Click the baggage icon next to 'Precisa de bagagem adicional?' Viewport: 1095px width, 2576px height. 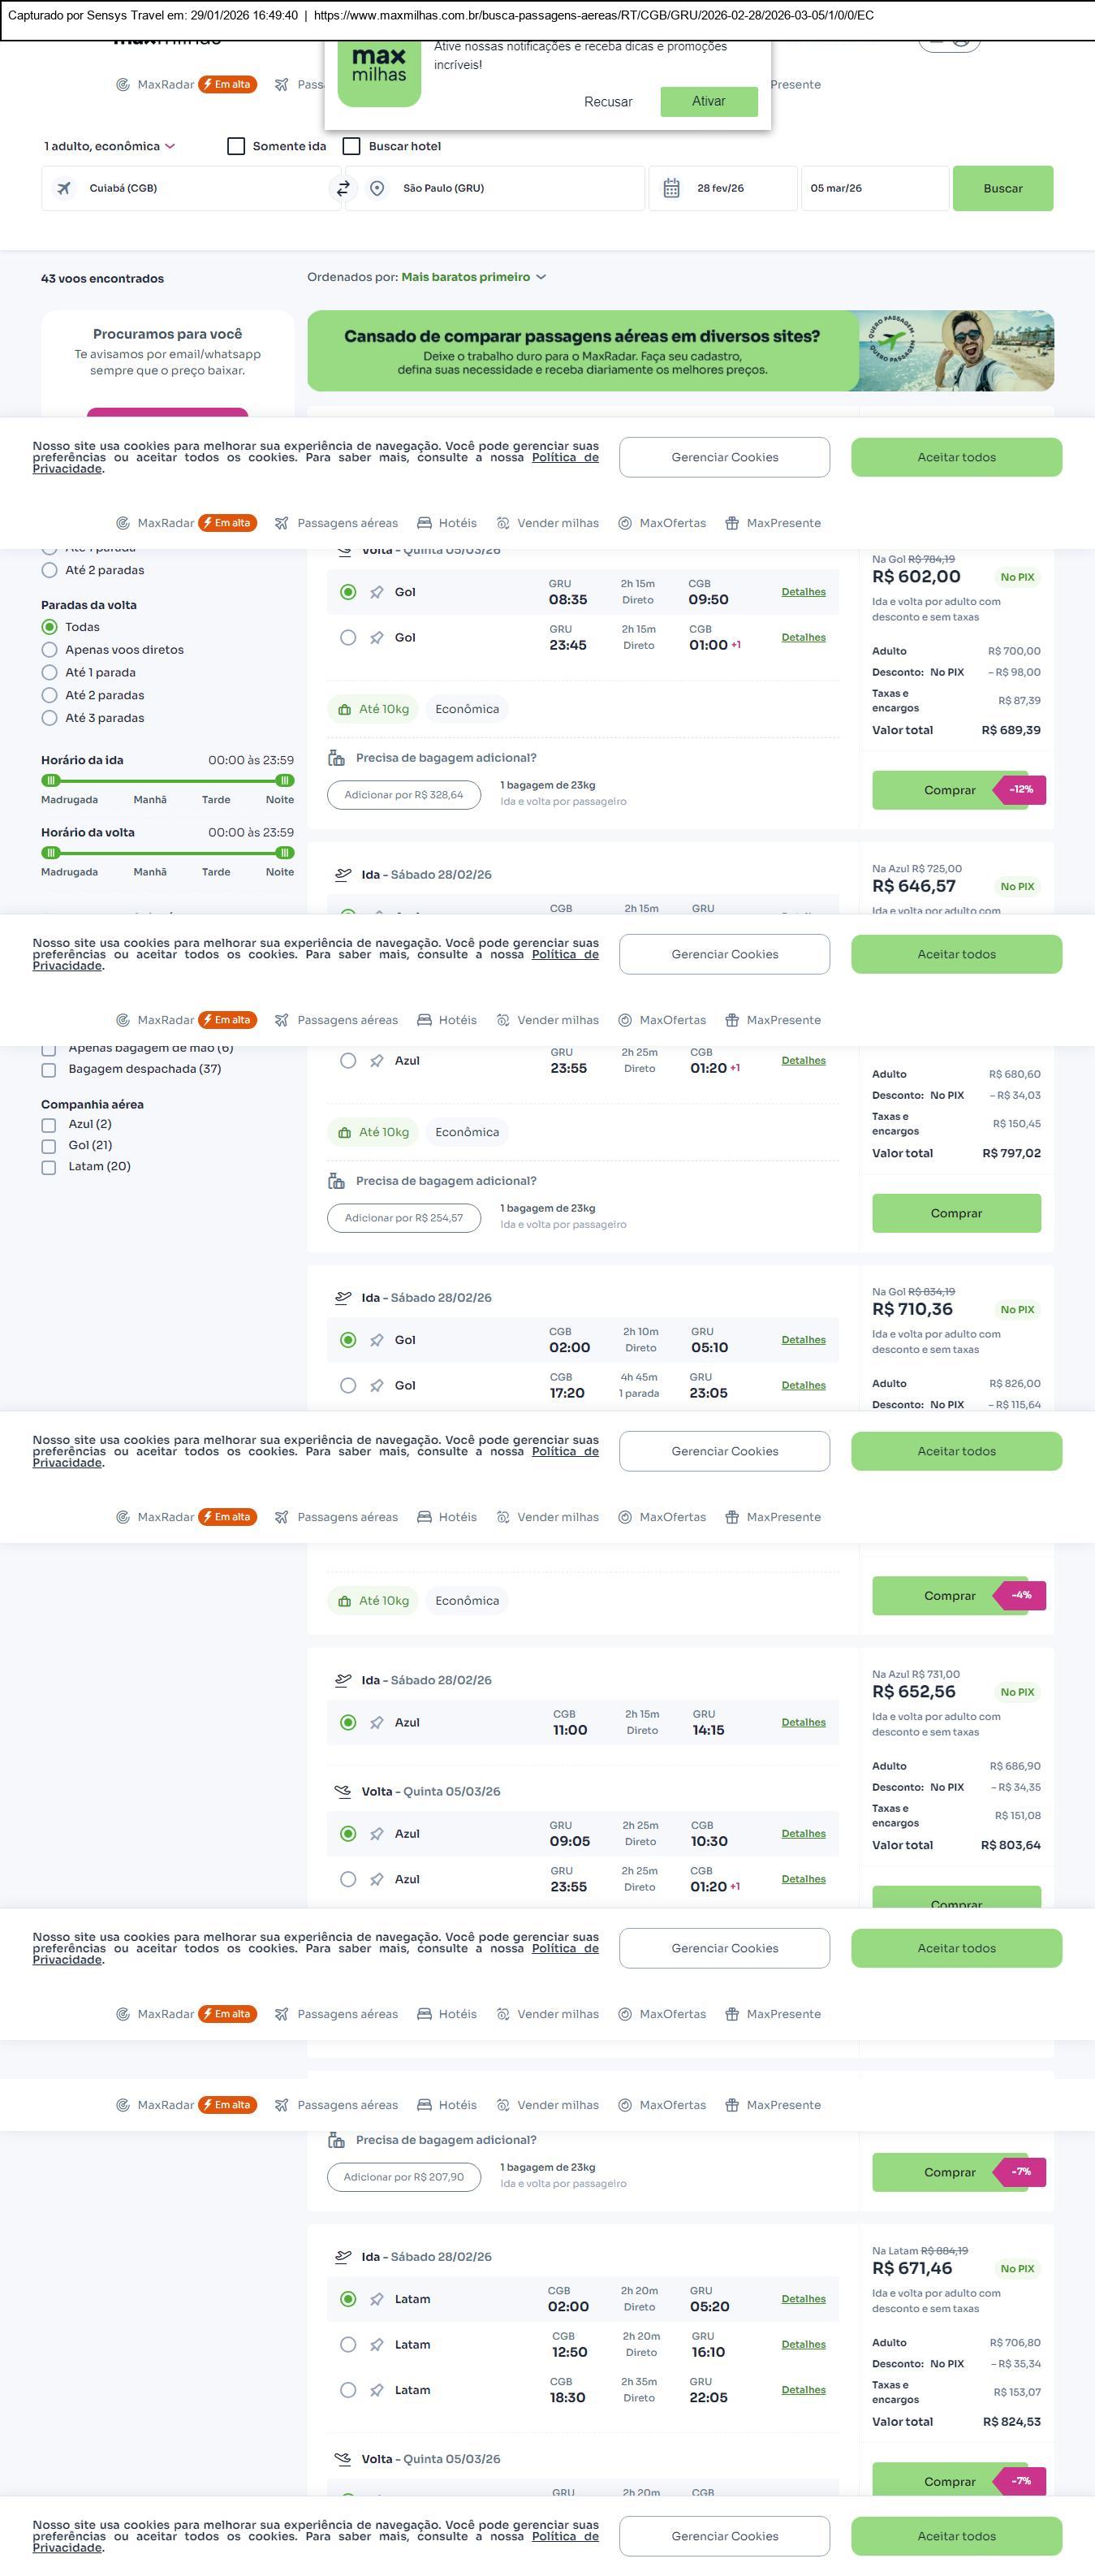click(337, 758)
